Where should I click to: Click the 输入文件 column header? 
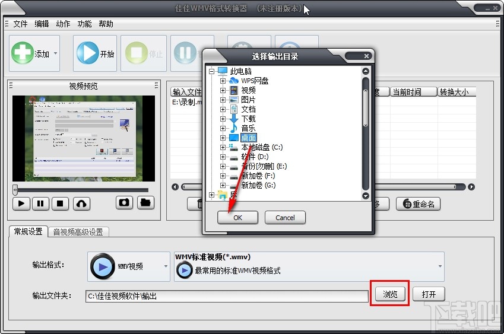(x=187, y=92)
